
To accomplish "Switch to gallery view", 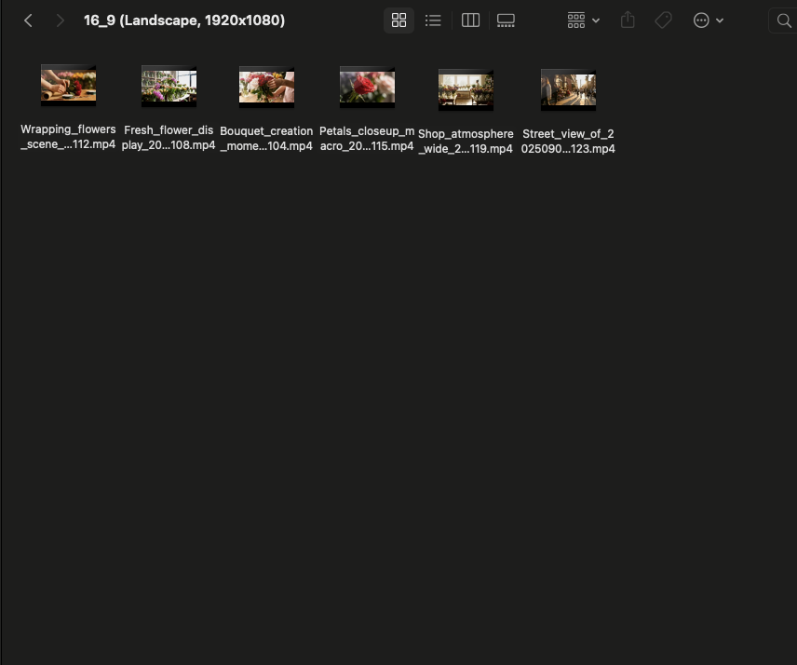I will (506, 20).
